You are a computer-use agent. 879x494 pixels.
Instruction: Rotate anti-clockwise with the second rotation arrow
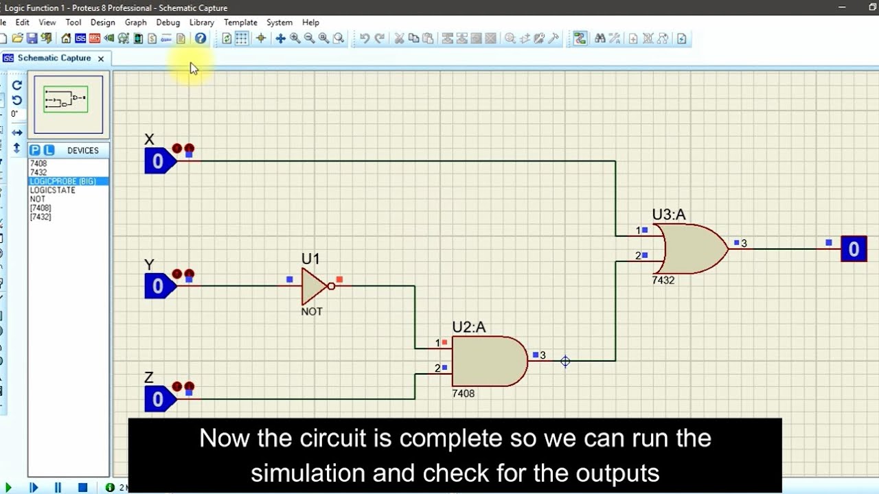click(17, 100)
